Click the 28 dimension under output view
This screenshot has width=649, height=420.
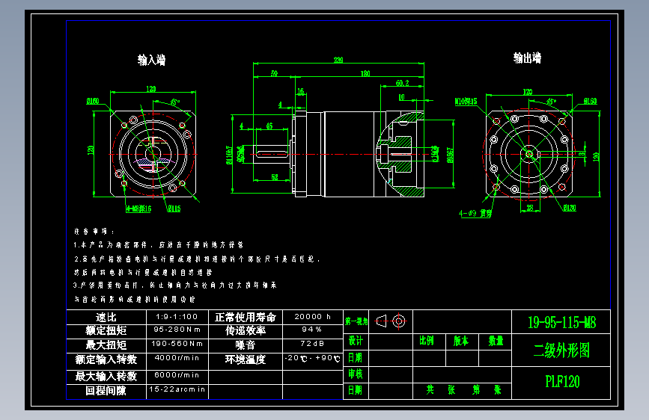(x=530, y=208)
